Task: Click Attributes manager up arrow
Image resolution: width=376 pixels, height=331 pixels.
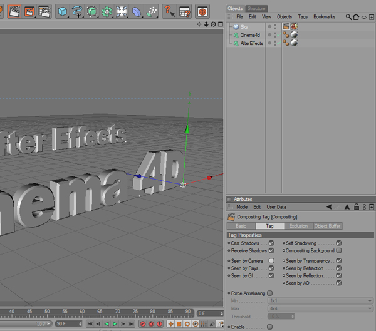Action: click(347, 206)
